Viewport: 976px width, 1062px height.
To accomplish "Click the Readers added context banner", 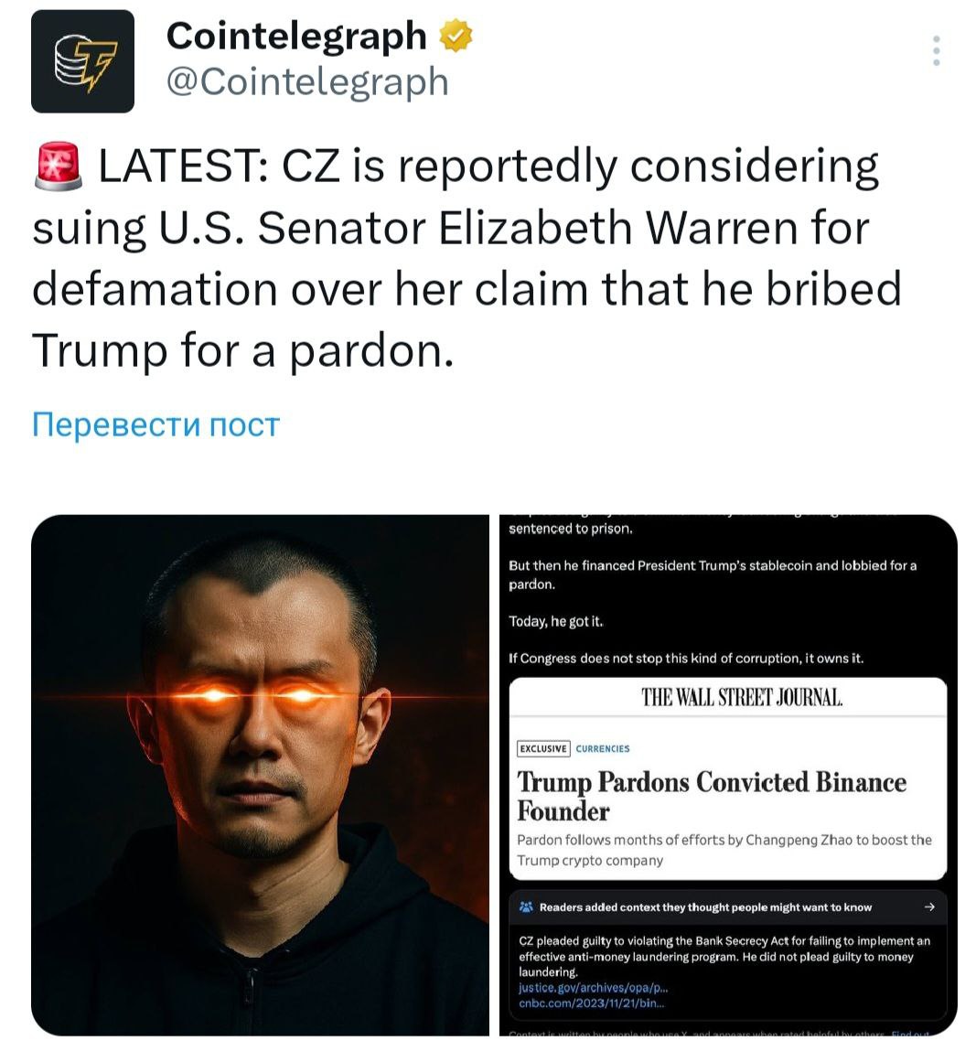I will click(x=728, y=906).
